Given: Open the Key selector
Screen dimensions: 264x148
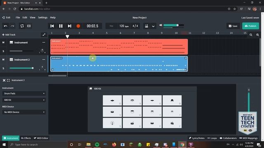Looking at the screenshot, I should click(x=111, y=26).
